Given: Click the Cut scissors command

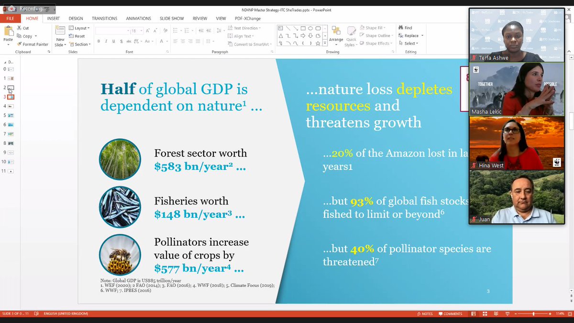Looking at the screenshot, I should click(x=23, y=28).
